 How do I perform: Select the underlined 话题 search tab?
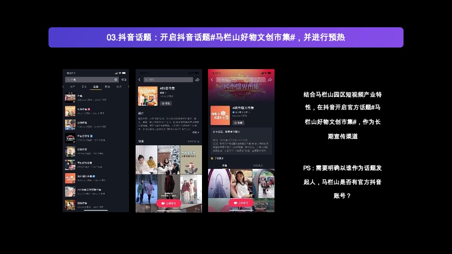(x=96, y=87)
